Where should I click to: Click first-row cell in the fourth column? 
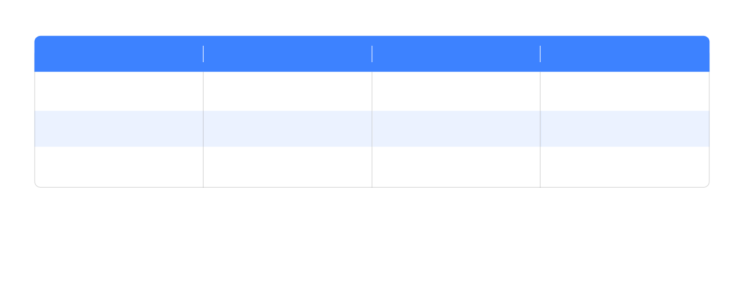pyautogui.click(x=625, y=91)
